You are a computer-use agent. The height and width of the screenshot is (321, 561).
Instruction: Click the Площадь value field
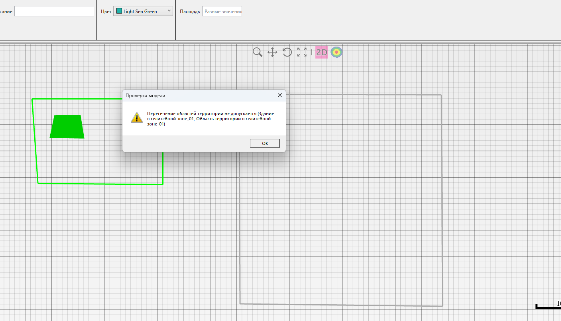(222, 12)
